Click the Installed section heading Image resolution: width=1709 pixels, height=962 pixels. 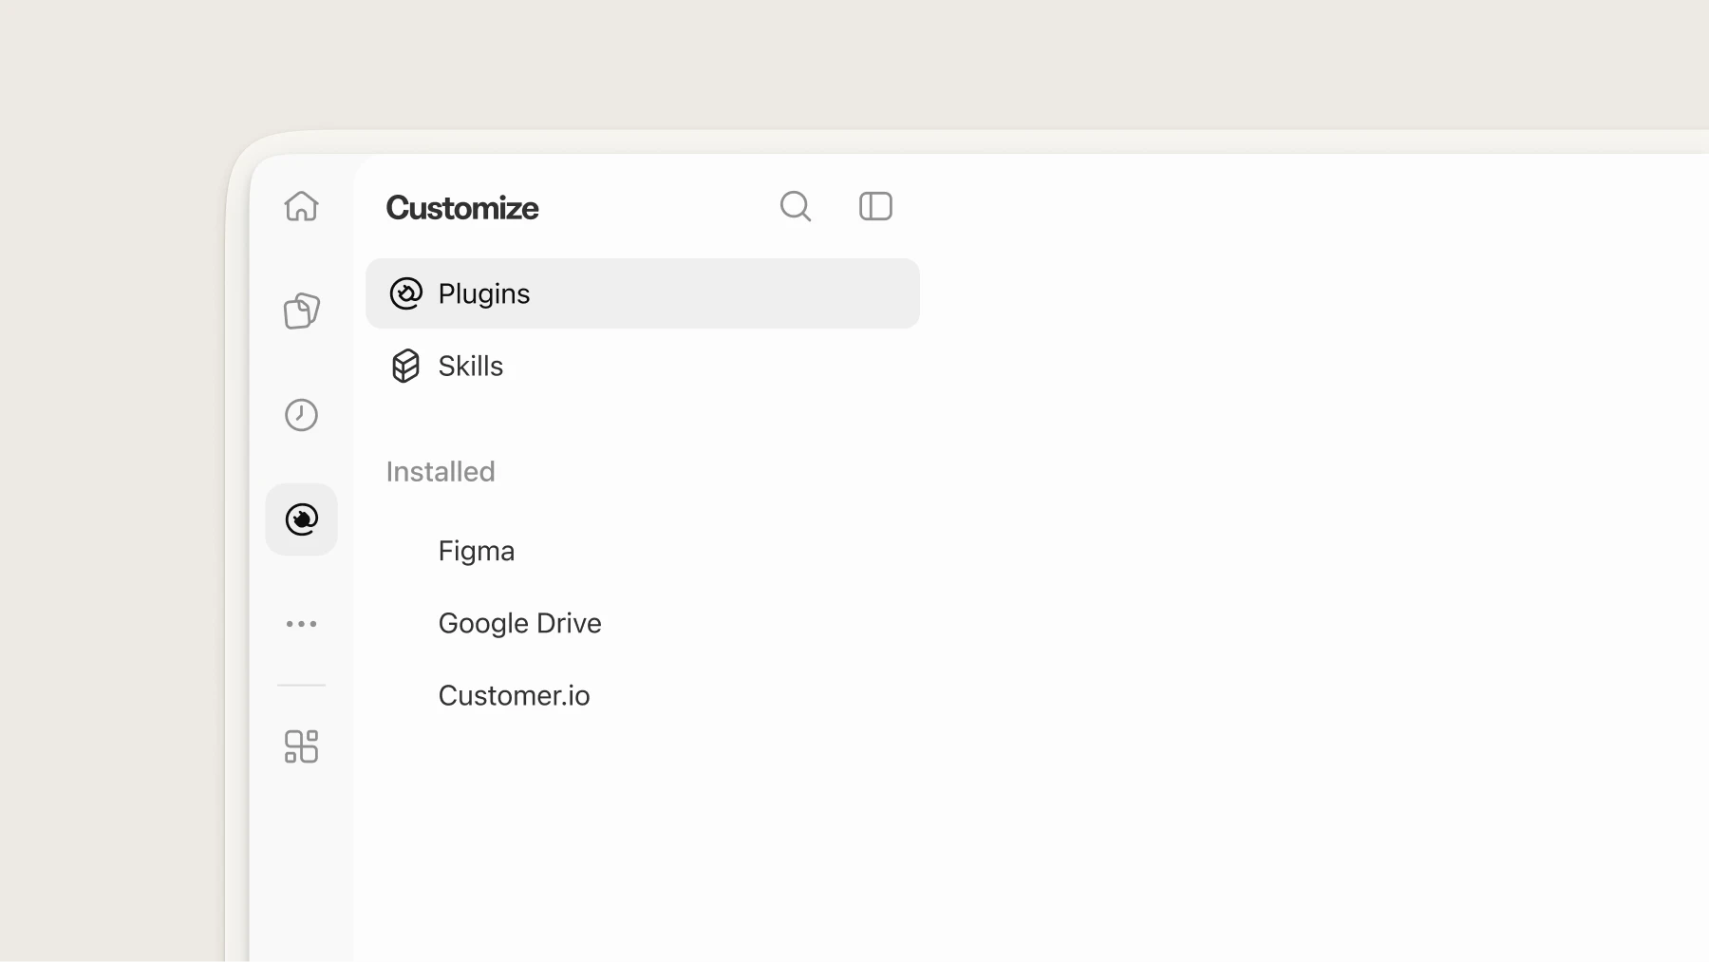pyautogui.click(x=441, y=471)
